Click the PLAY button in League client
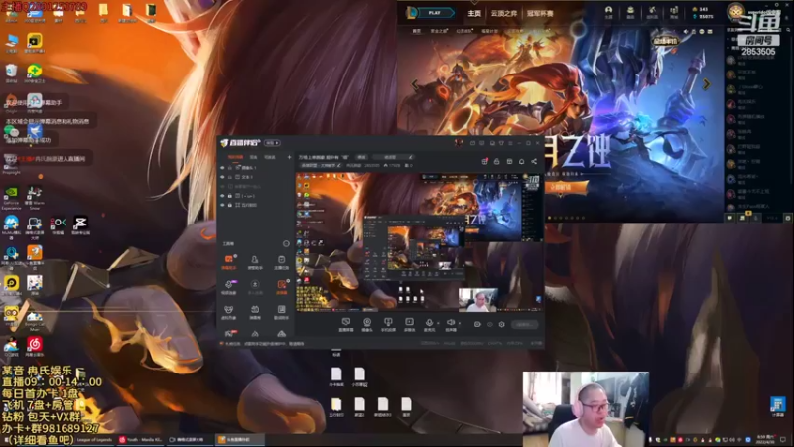This screenshot has width=794, height=447. 434,13
